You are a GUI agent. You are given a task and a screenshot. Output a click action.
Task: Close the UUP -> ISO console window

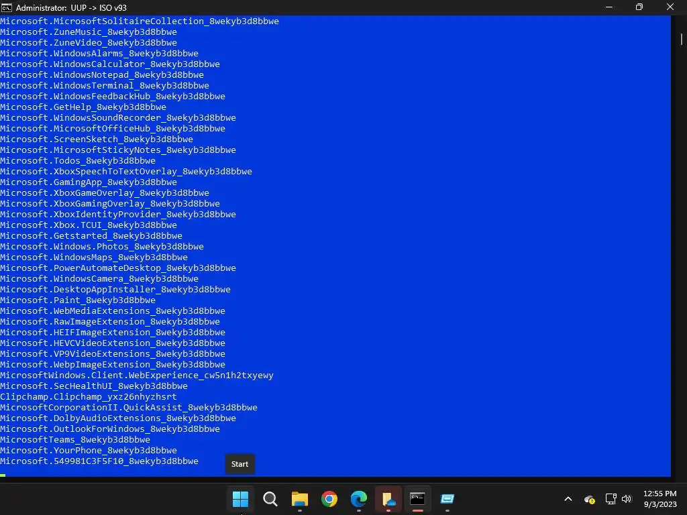(x=670, y=7)
